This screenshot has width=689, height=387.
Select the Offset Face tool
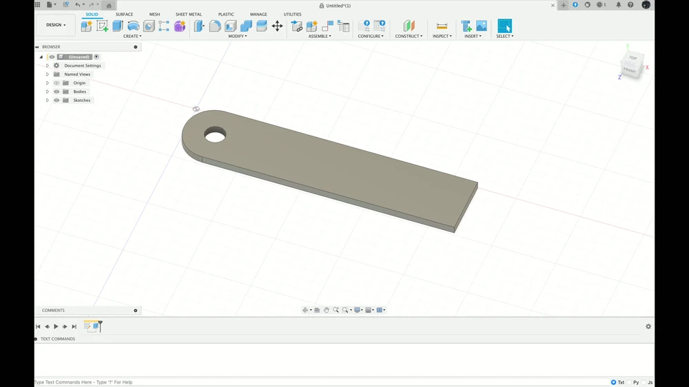coord(261,26)
